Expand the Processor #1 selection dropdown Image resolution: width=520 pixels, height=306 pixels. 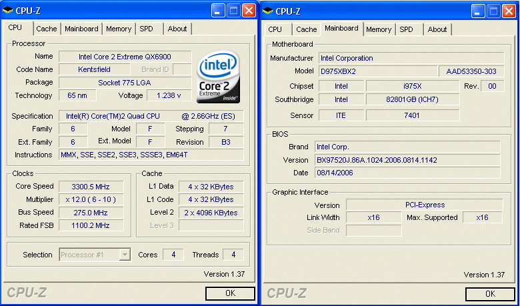(x=125, y=255)
